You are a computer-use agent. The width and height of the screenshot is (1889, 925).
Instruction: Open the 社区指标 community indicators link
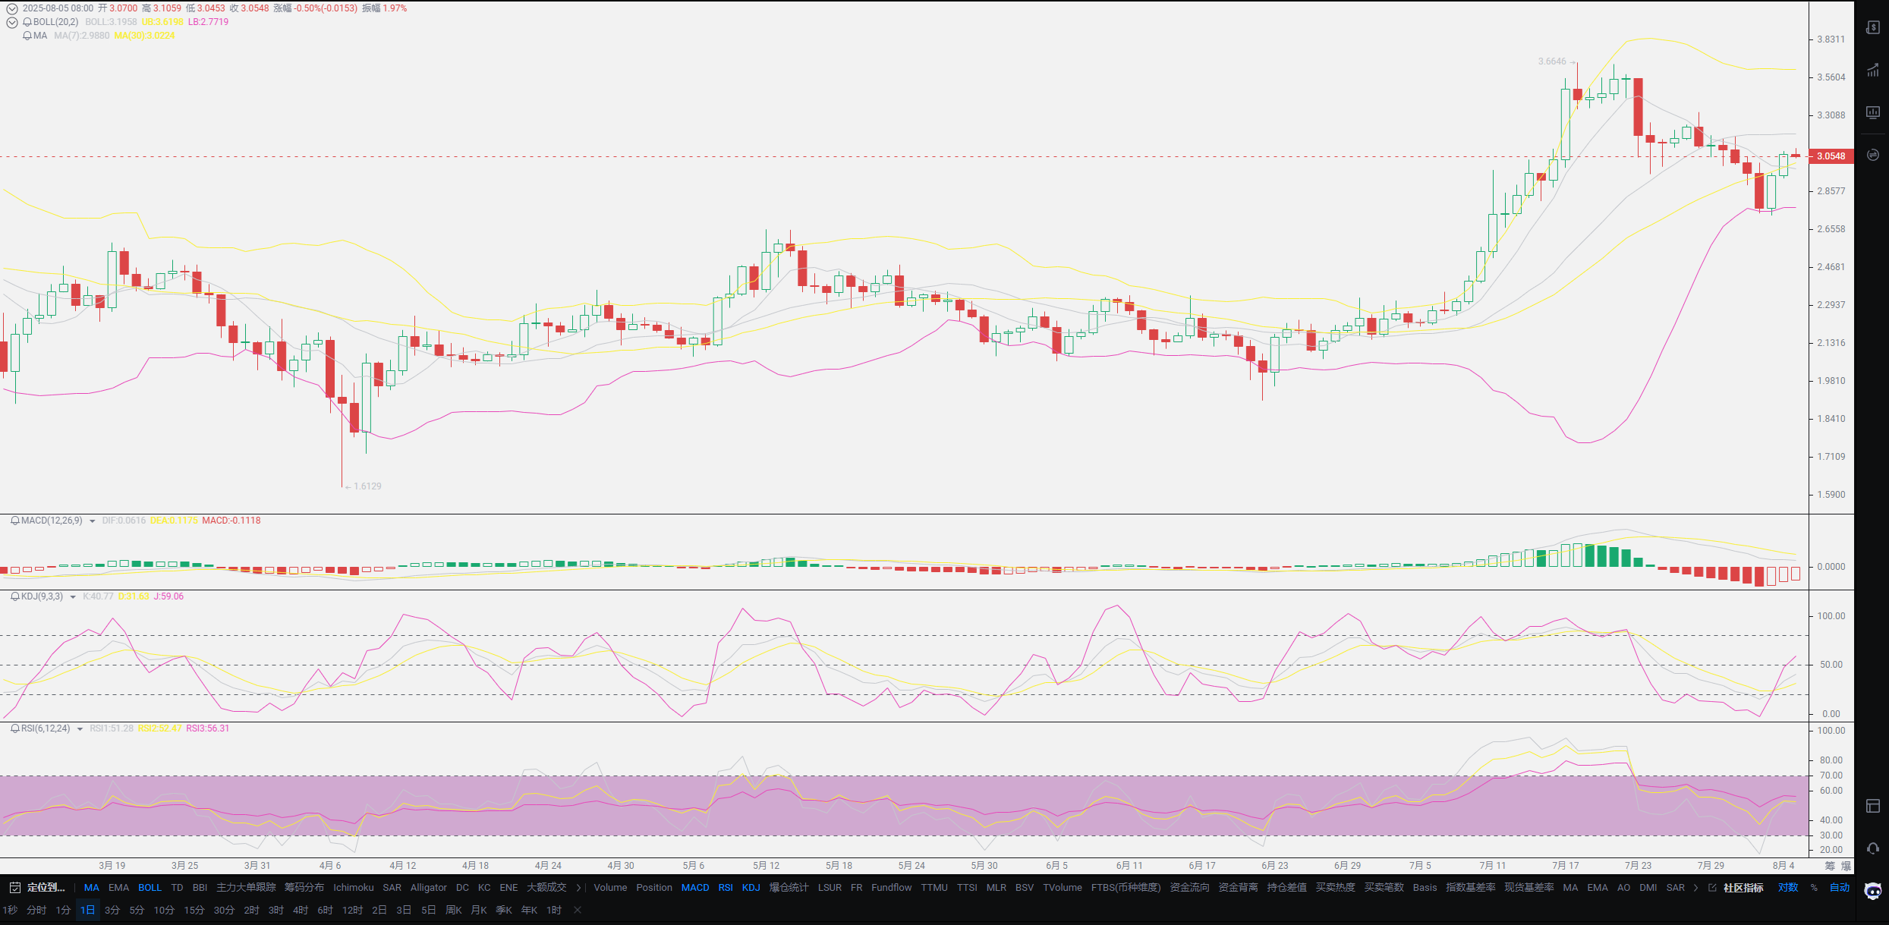pos(1743,888)
